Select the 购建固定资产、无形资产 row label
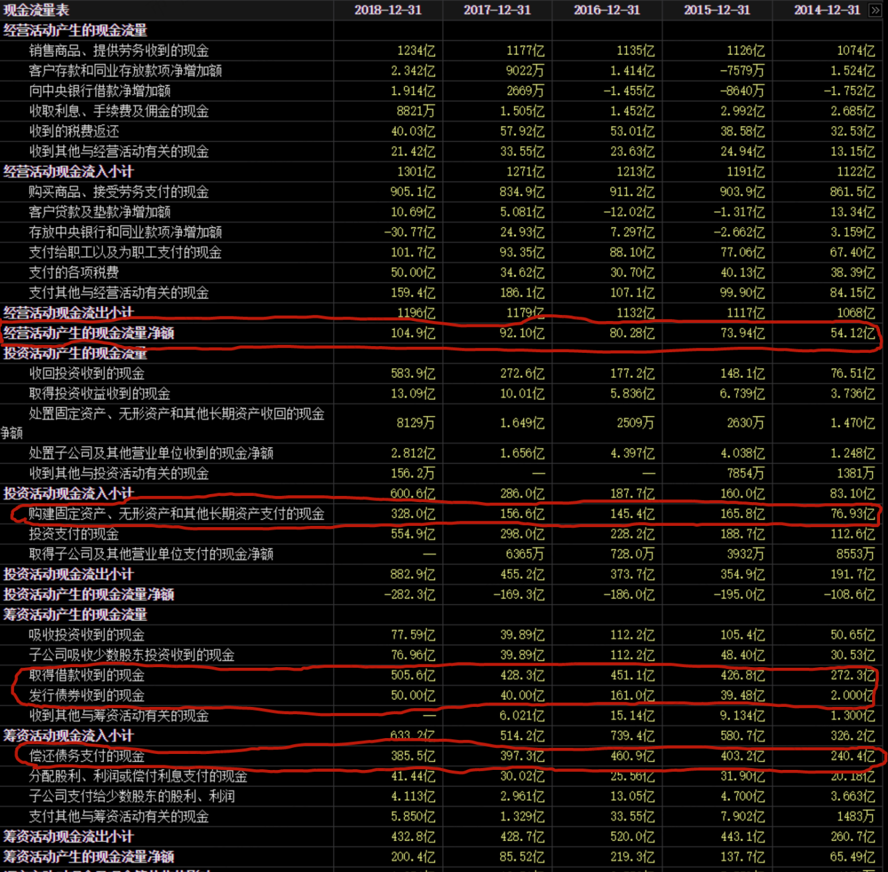 click(176, 514)
